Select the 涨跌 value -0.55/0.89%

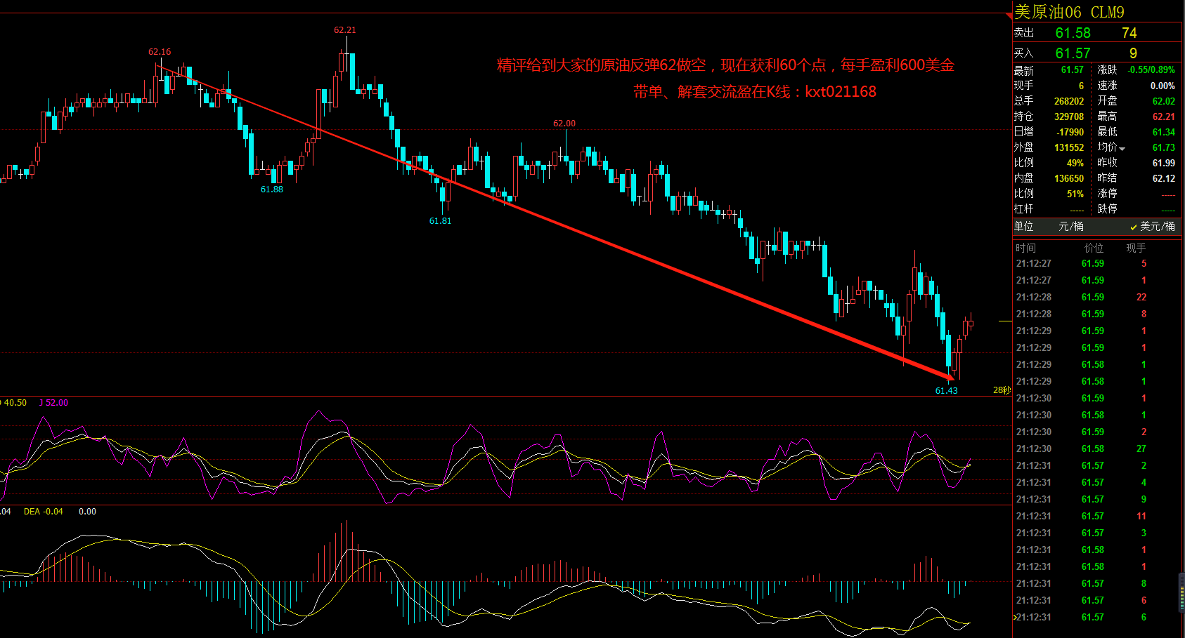coord(1151,69)
